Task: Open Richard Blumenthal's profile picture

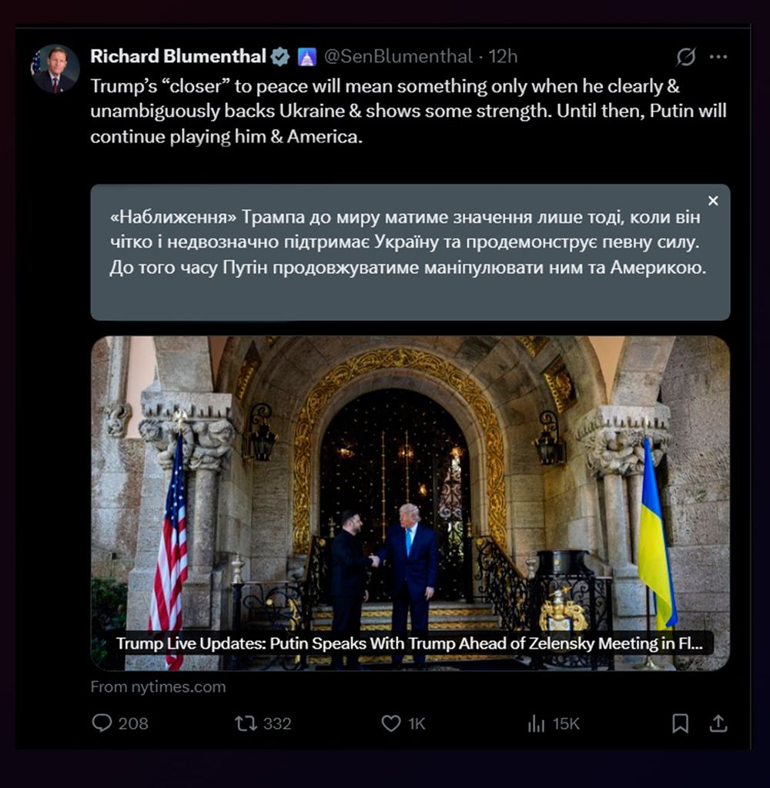Action: tap(55, 68)
